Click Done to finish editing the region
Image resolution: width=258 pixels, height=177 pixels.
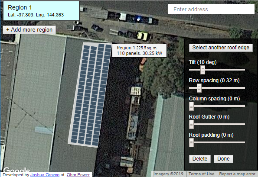(223, 159)
